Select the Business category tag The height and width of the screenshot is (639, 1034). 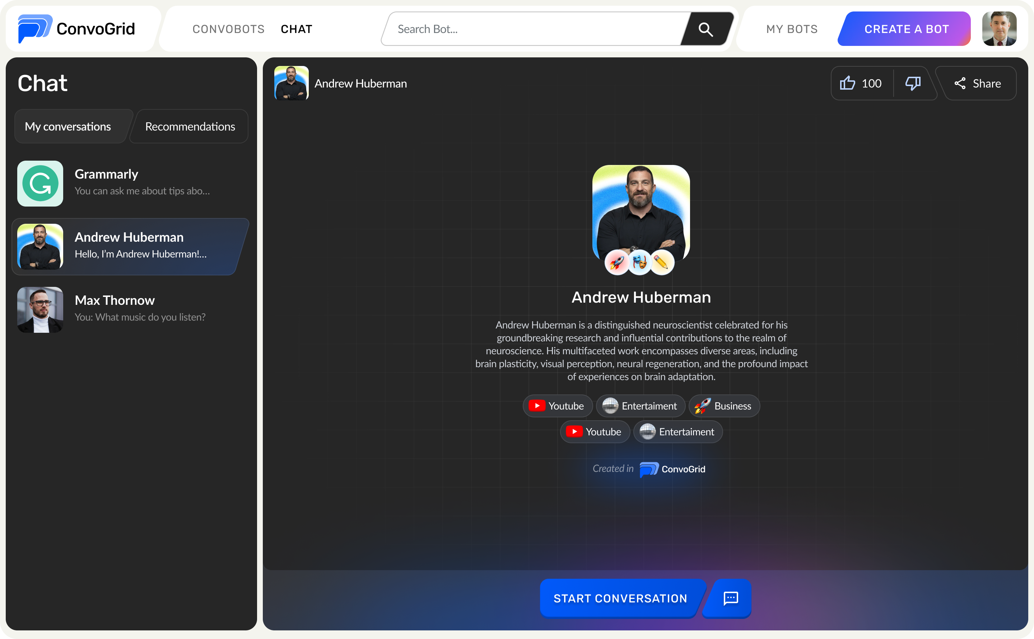[x=724, y=406]
